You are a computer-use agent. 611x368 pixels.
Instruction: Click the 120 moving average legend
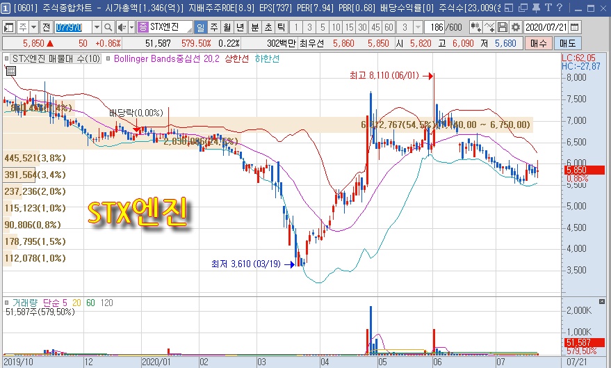click(x=107, y=303)
